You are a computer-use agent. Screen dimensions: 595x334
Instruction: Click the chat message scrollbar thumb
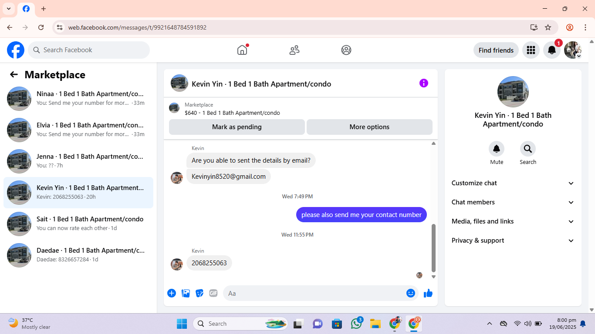pos(433,248)
